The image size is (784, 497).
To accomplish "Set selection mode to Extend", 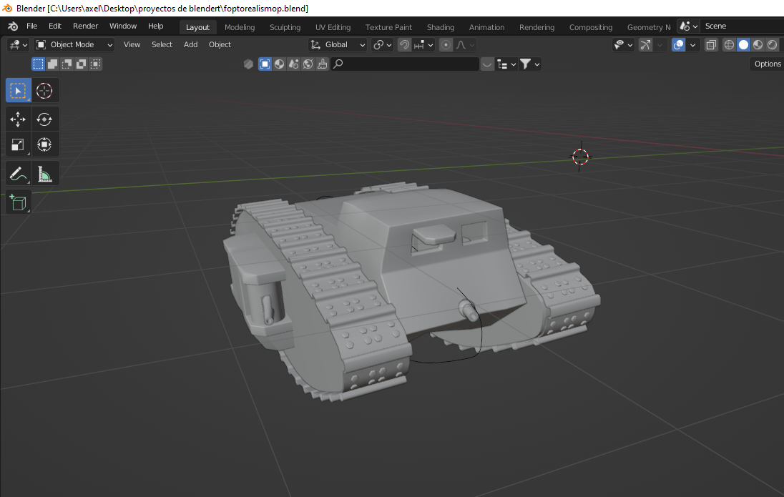I will (52, 64).
